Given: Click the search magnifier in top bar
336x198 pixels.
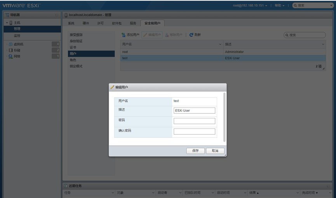Looking at the screenshot, I should click(x=295, y=5).
